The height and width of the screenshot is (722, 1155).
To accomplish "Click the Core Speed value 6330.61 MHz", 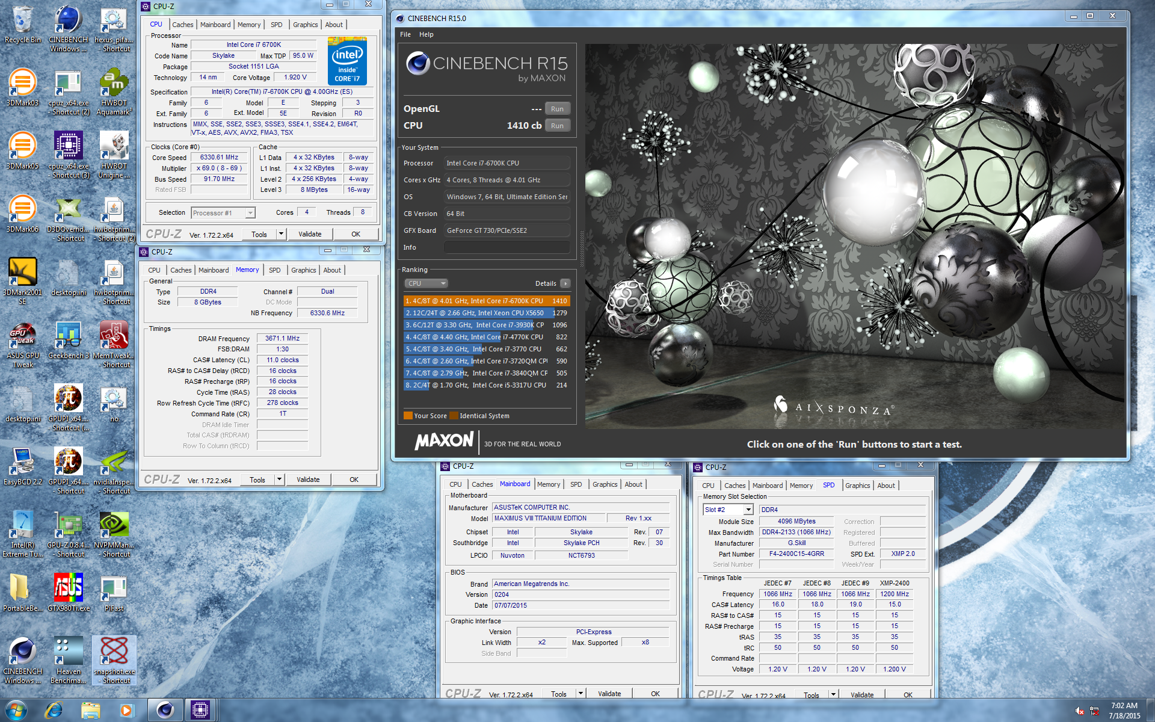I will (x=220, y=158).
